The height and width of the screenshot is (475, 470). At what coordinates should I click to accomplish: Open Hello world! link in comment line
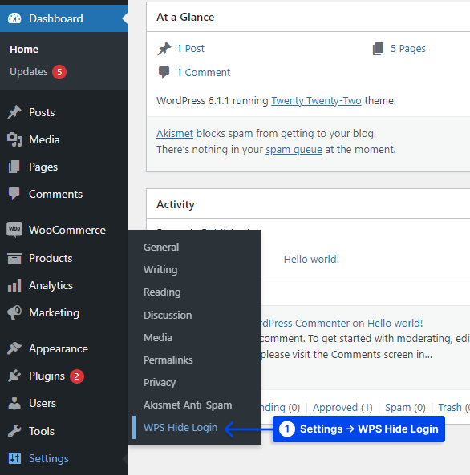tap(395, 324)
